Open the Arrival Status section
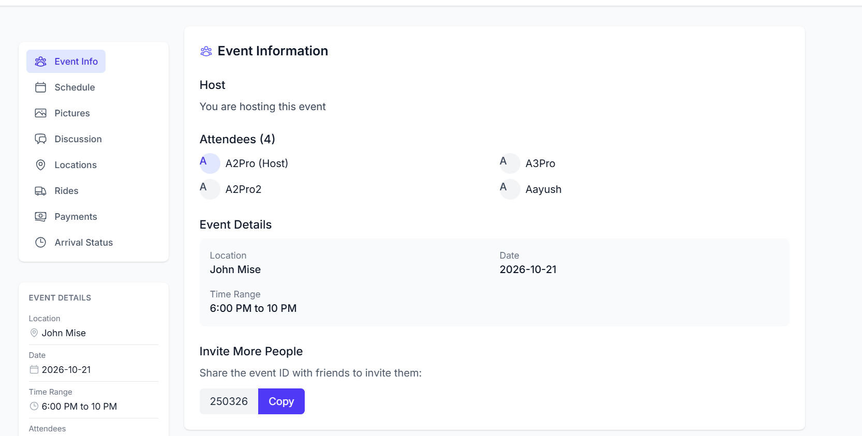This screenshot has height=436, width=862. (83, 243)
